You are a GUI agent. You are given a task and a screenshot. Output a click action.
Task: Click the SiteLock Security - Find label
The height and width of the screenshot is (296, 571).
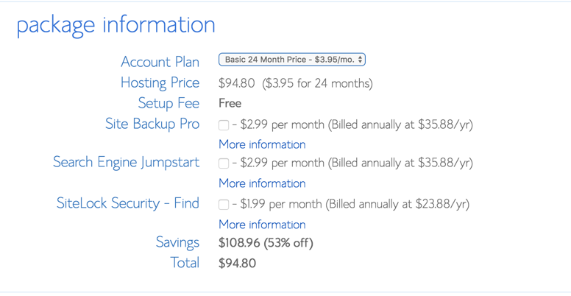128,203
